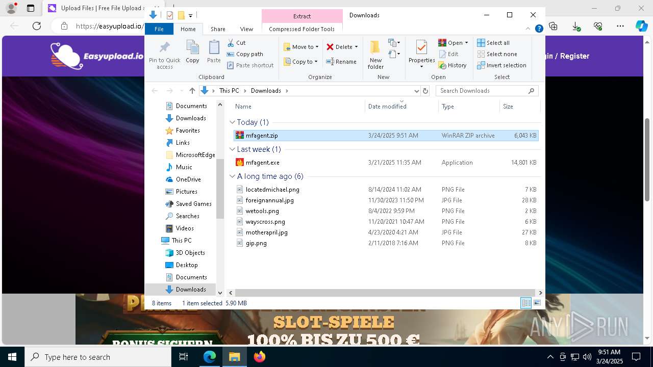This screenshot has width=653, height=367.
Task: Open Microsoft Edge from taskbar
Action: [x=210, y=357]
